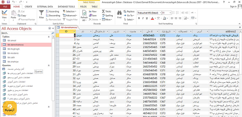Center align text
The image size is (242, 117).
176,18
